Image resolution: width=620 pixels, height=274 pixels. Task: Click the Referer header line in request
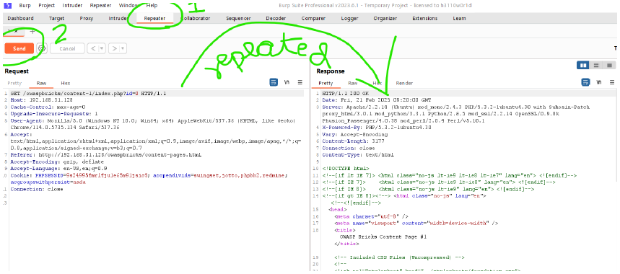[106, 155]
